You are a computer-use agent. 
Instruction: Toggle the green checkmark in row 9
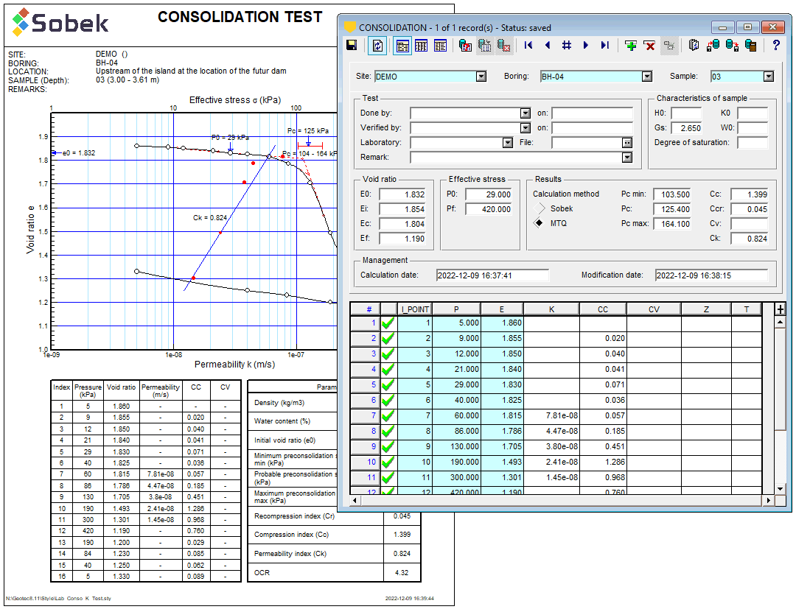(x=388, y=446)
